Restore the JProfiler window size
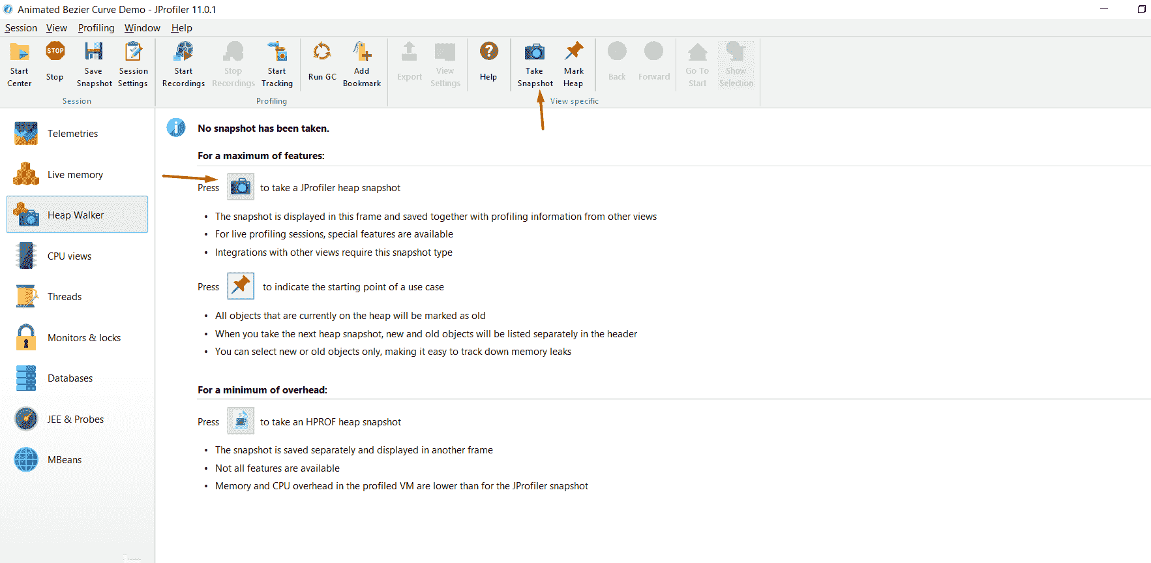Viewport: 1151px width, 563px height. [x=1142, y=9]
